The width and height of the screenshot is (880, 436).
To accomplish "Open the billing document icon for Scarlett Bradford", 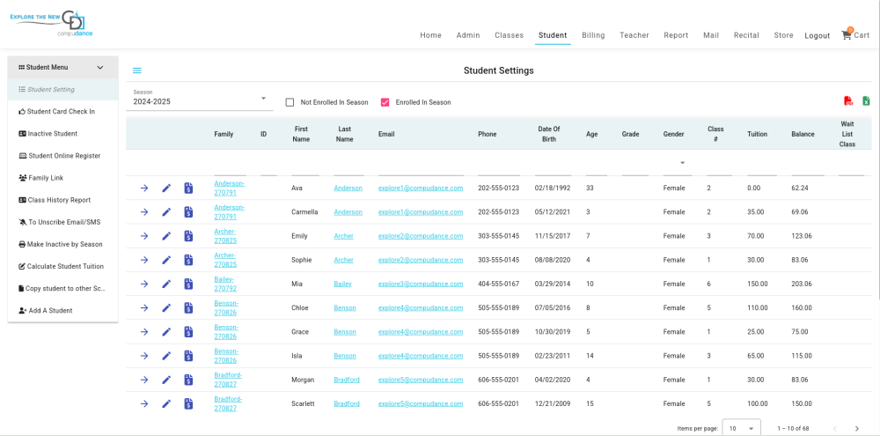I will 188,403.
